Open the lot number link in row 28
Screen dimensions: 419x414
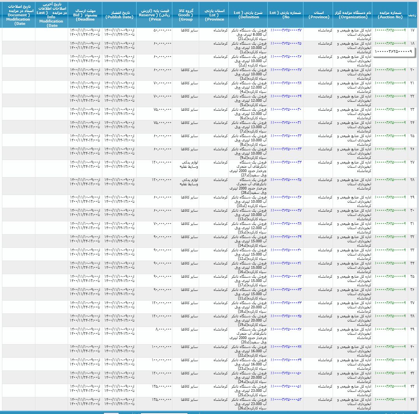pos(286,180)
